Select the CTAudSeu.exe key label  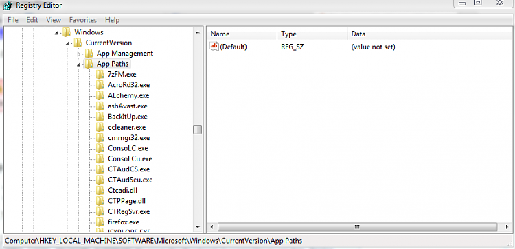click(x=130, y=180)
